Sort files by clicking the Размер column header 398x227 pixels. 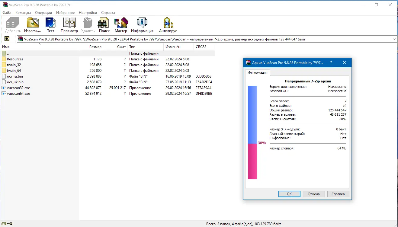coord(95,47)
